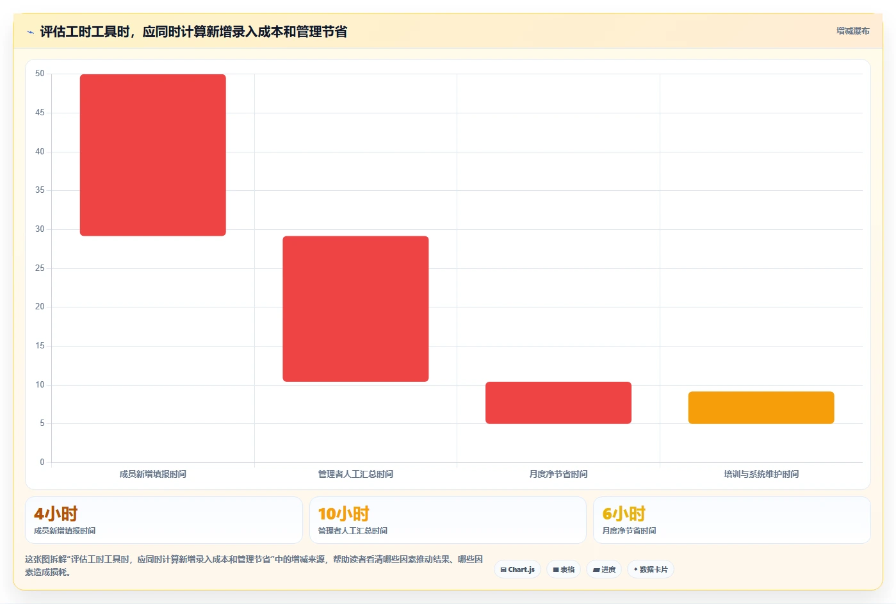Click the 表格 tag chip

(564, 569)
